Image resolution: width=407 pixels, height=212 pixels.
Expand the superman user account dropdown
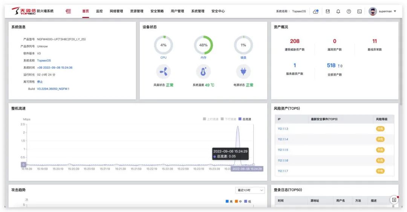(x=383, y=11)
